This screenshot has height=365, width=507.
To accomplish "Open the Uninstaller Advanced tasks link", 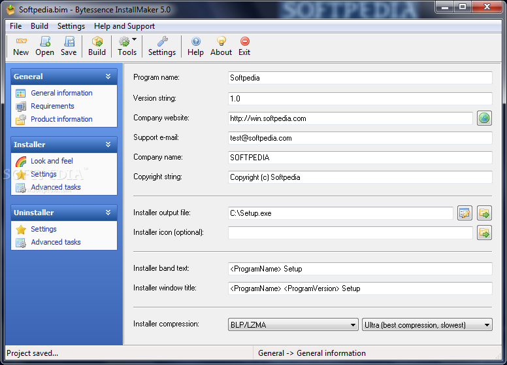I will tap(56, 242).
